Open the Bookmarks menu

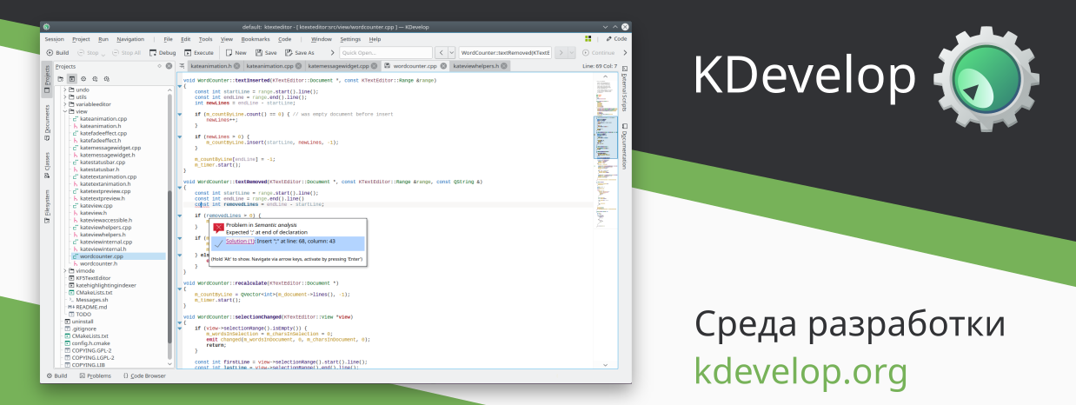click(256, 39)
